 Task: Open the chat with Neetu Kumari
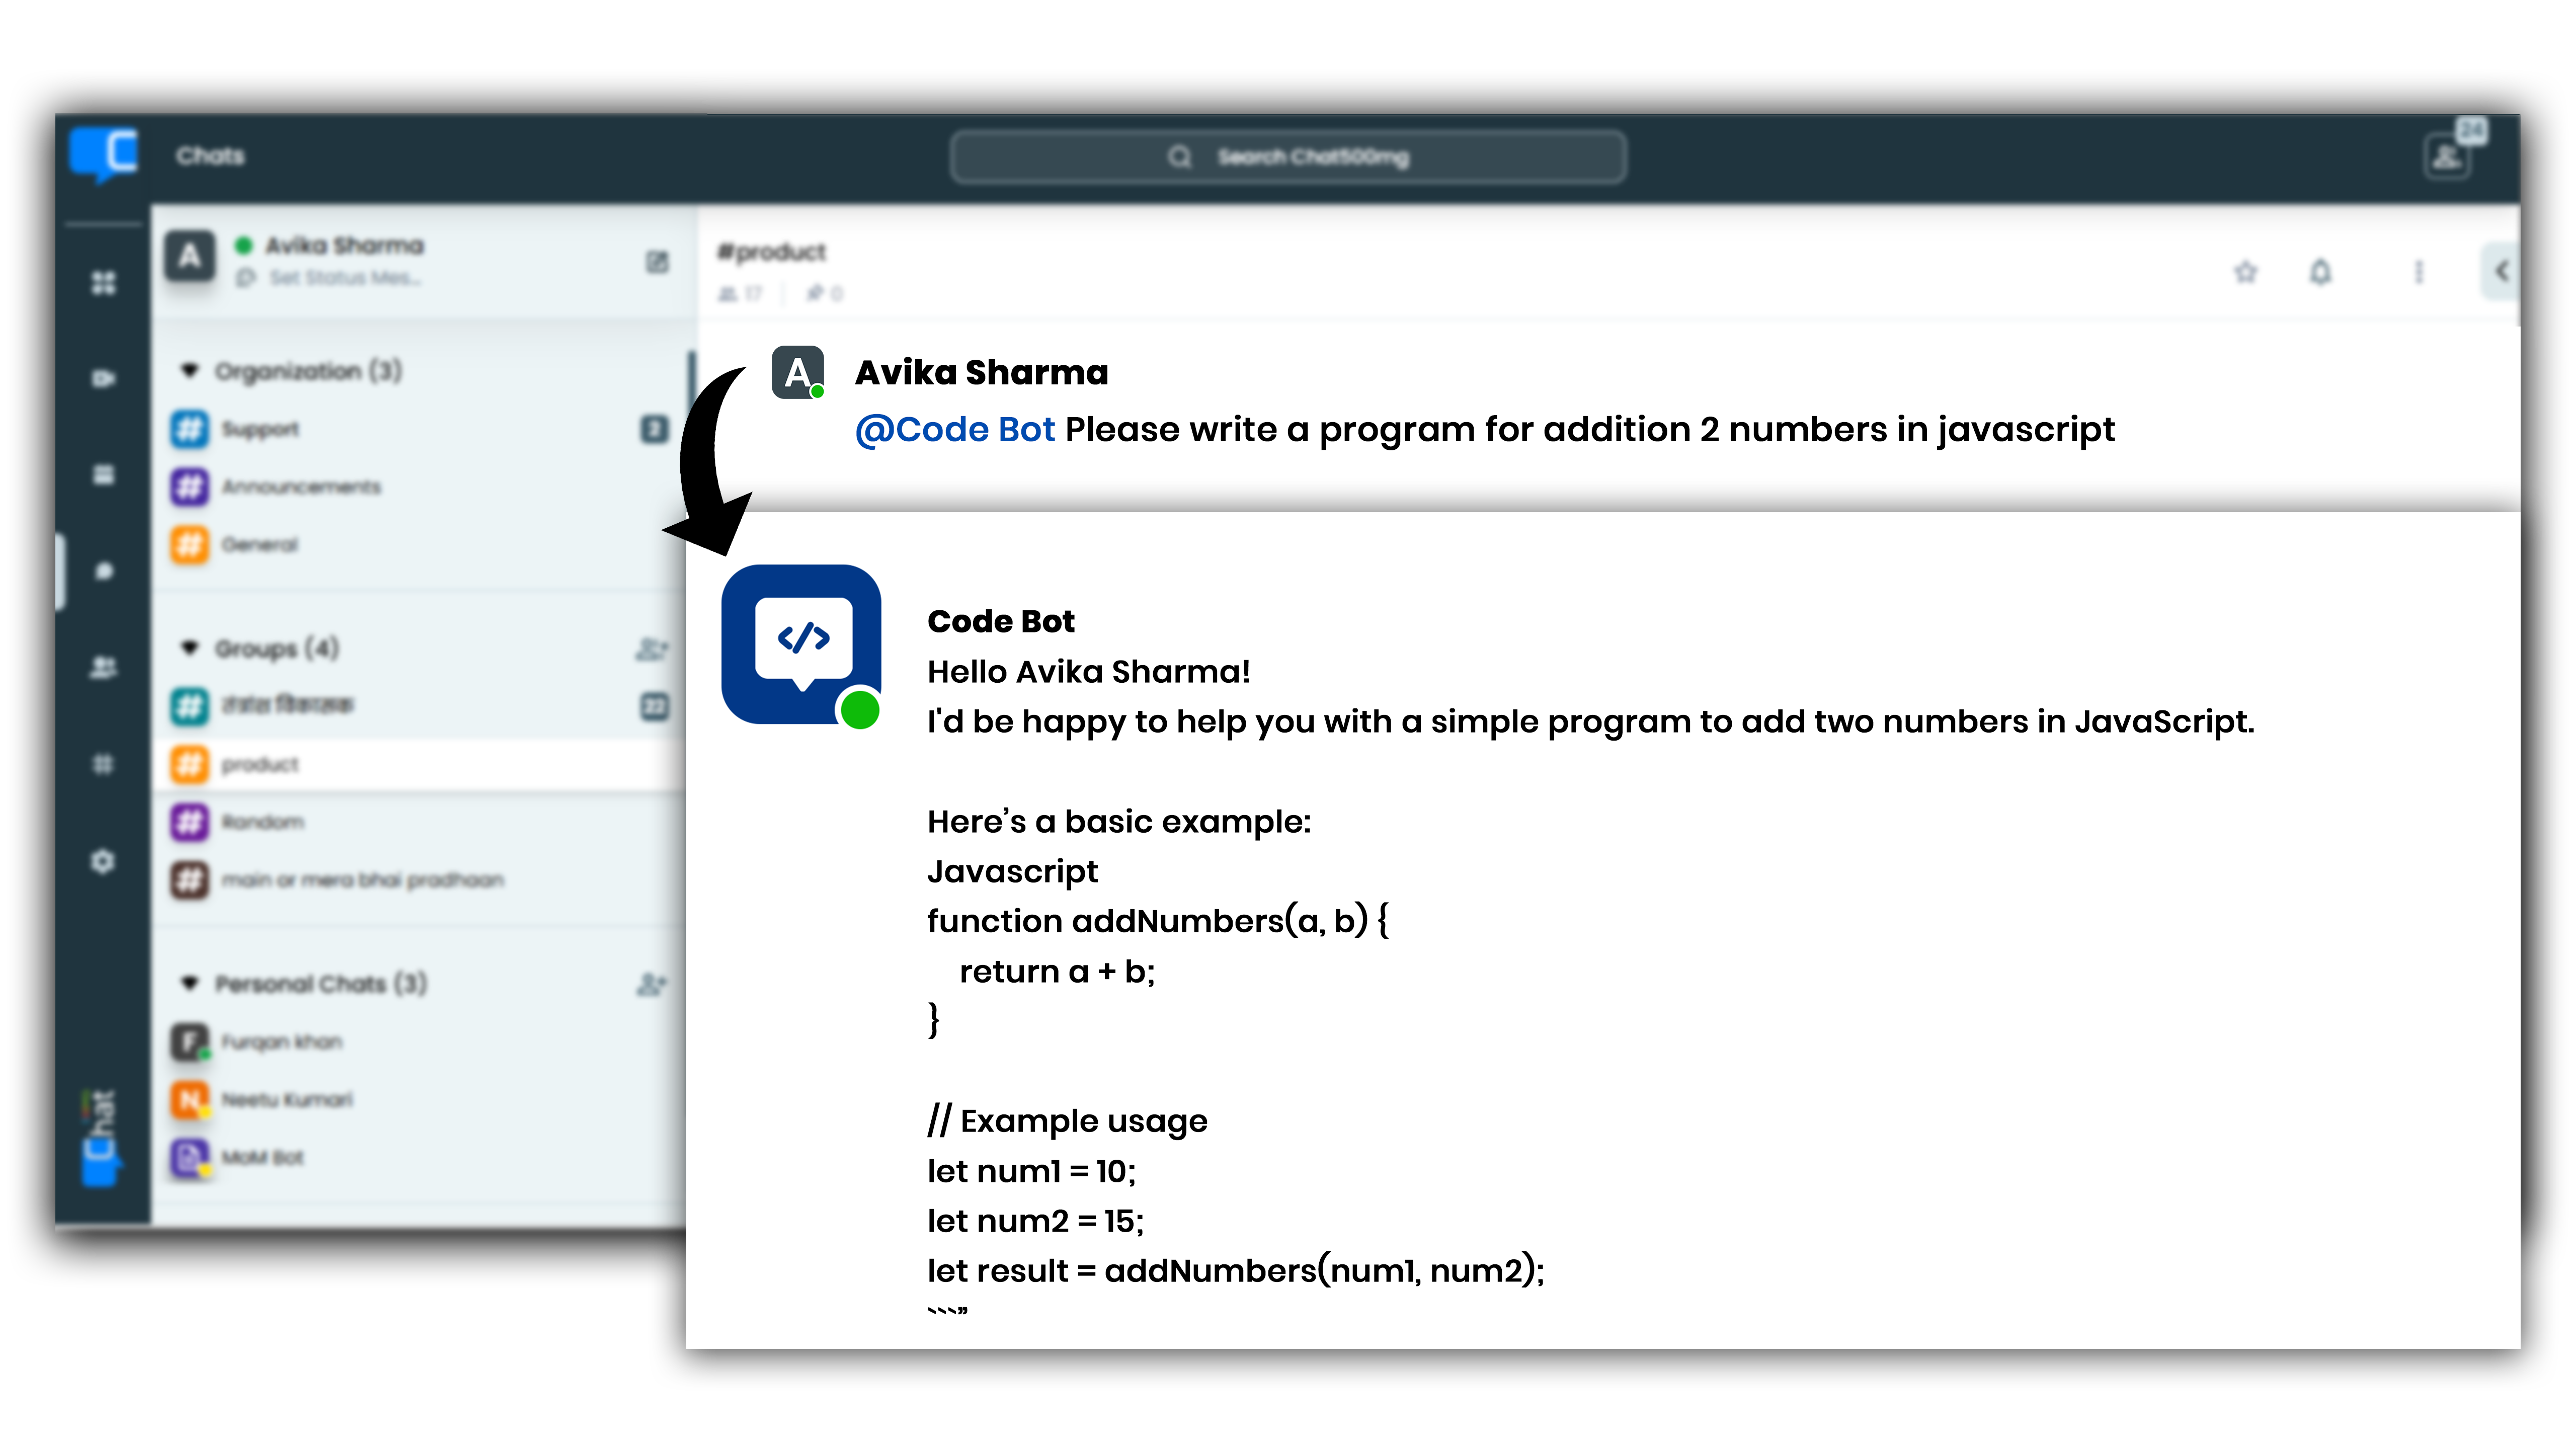click(419, 1100)
